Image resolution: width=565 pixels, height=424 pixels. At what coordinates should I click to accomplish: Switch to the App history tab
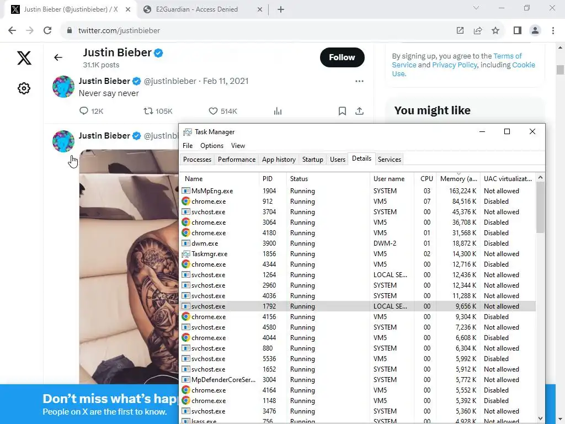click(x=279, y=160)
